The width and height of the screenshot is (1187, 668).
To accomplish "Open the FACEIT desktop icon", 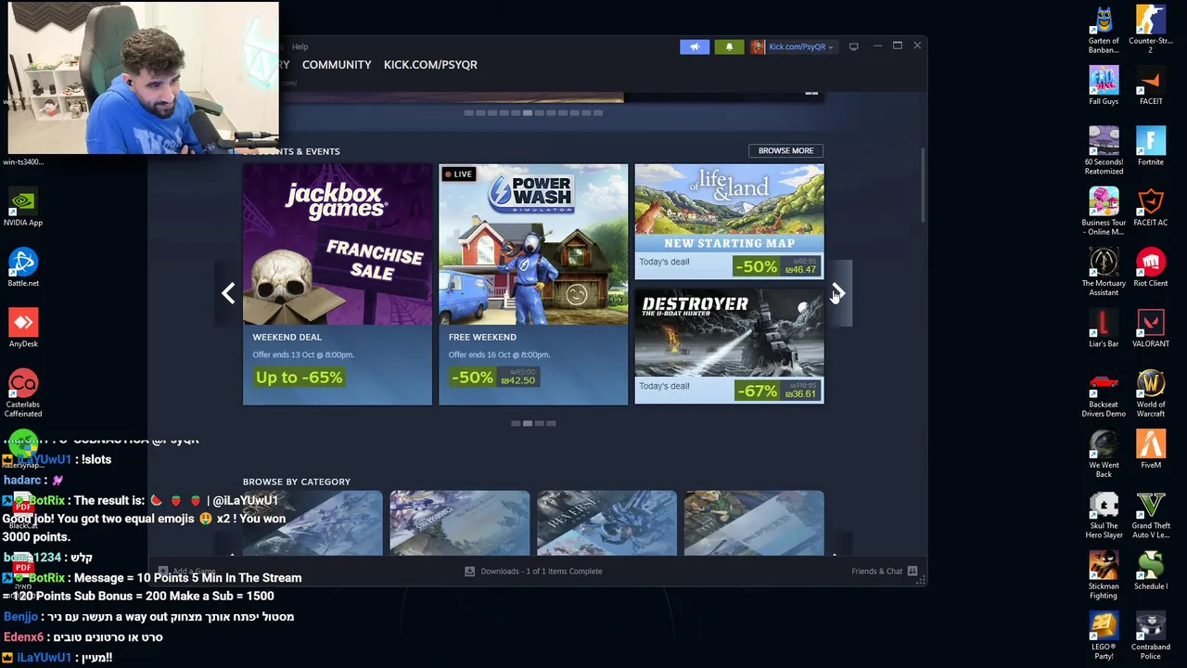I will (x=1151, y=86).
